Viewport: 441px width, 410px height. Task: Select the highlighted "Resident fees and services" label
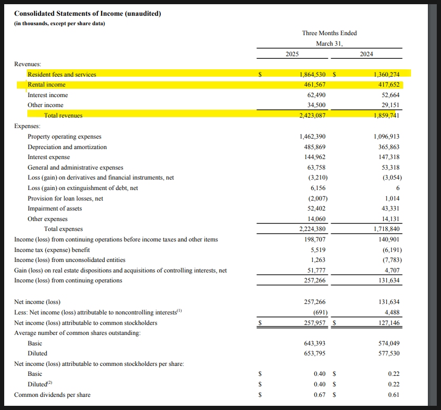(62, 75)
